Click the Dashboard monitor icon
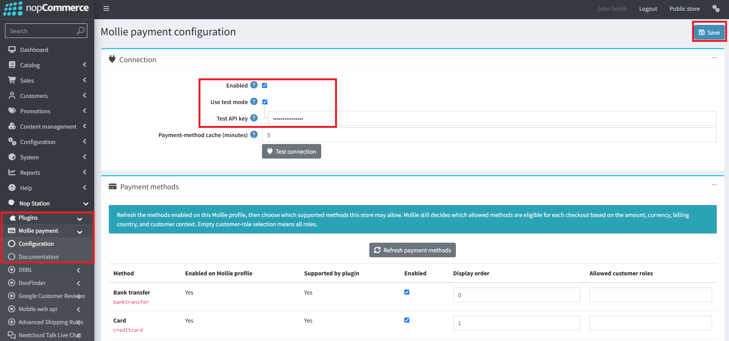 tap(12, 50)
